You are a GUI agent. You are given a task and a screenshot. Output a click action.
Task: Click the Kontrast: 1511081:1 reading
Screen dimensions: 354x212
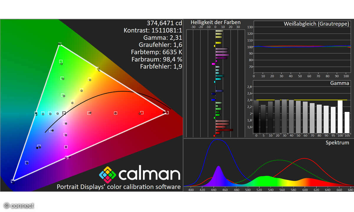(153, 30)
